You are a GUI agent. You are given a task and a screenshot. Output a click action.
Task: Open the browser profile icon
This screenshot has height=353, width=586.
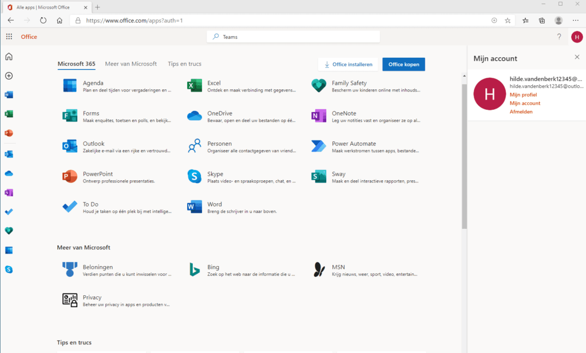(x=559, y=21)
